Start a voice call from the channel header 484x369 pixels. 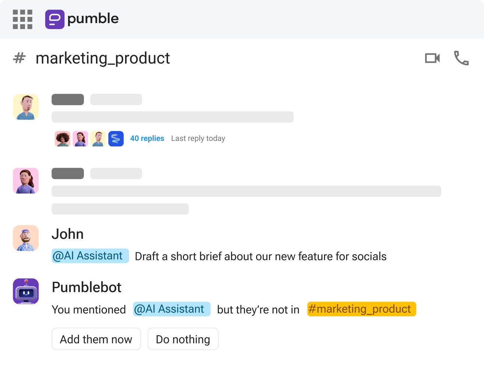[461, 58]
